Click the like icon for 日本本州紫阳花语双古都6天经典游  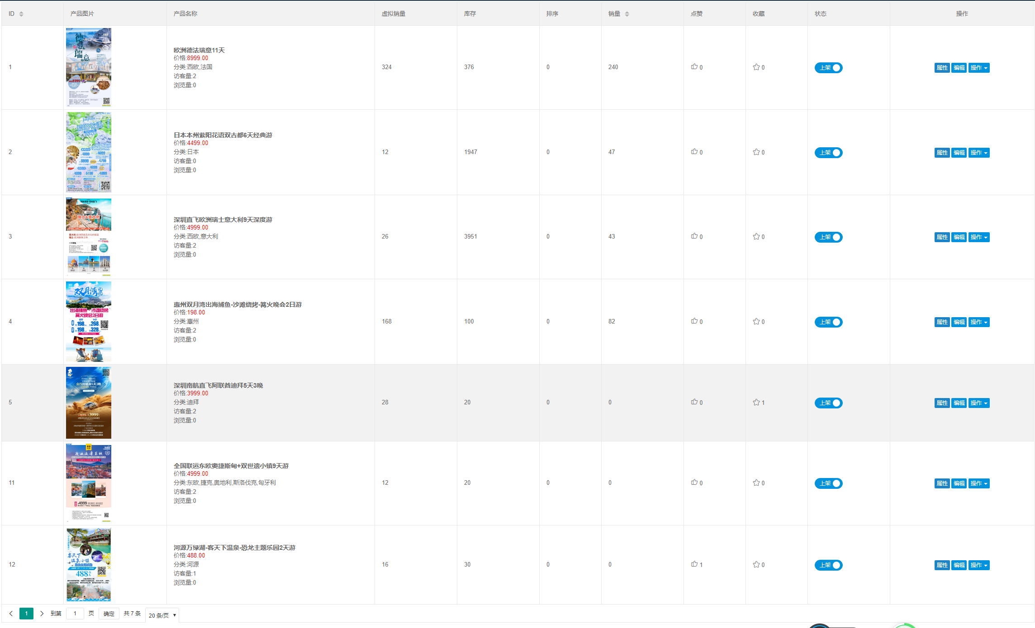pyautogui.click(x=694, y=152)
